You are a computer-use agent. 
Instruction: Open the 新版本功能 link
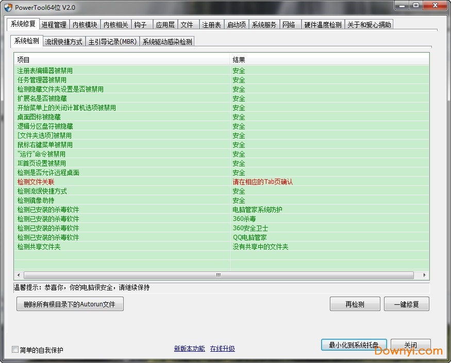(189, 349)
